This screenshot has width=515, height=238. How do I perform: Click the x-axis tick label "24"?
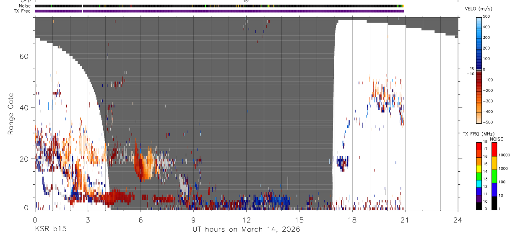458,220
